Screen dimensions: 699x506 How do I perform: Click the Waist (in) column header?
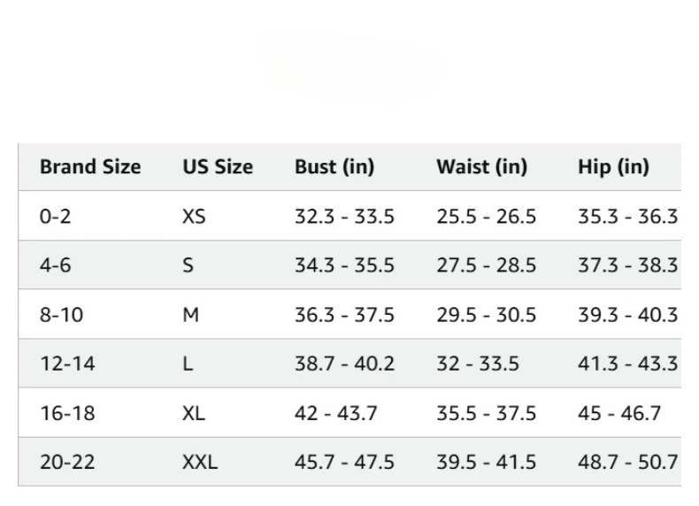pyautogui.click(x=481, y=166)
